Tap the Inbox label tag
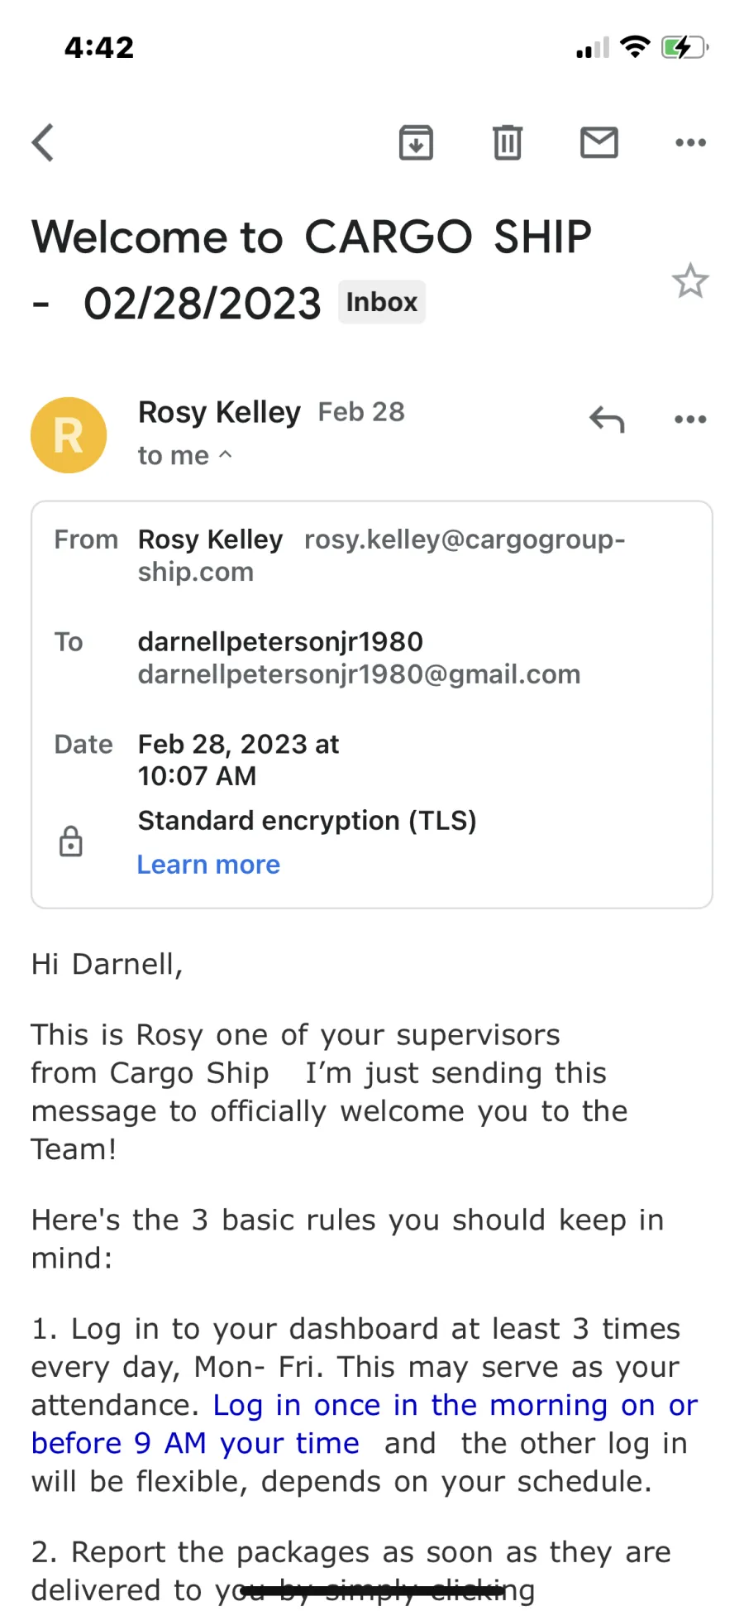Viewport: 744px width, 1611px height. pyautogui.click(x=381, y=302)
